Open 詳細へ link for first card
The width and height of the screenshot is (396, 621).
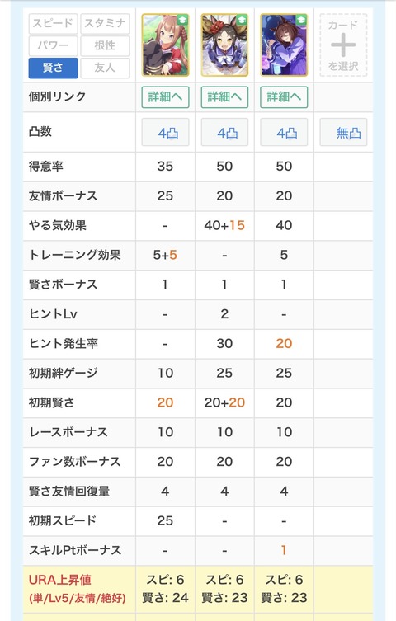pyautogui.click(x=166, y=97)
